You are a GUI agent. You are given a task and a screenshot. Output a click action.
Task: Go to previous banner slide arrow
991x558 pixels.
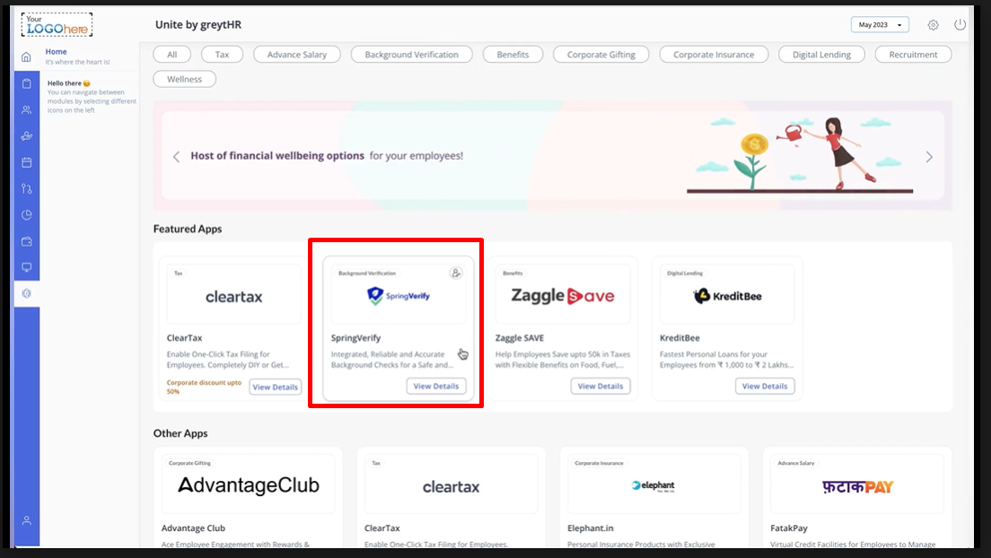(176, 157)
